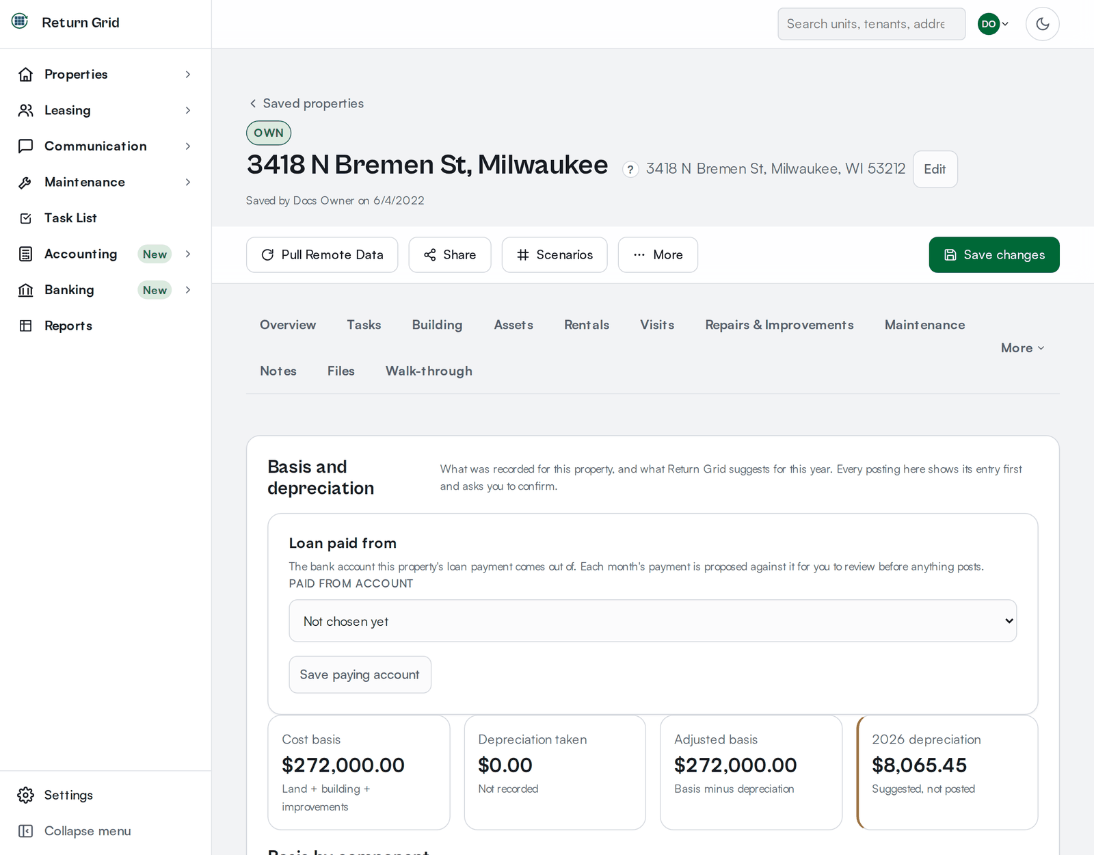The image size is (1094, 855).
Task: Click Pull Remote Data button
Action: [x=322, y=254]
